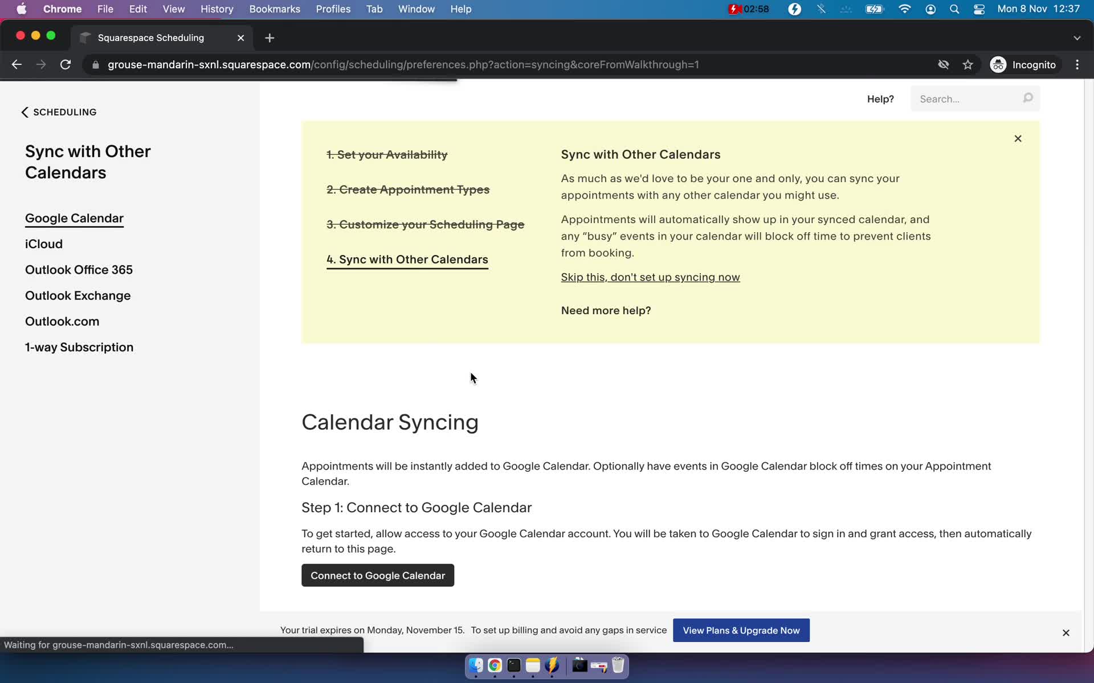
Task: Click the battery icon in menu bar
Action: tap(874, 9)
